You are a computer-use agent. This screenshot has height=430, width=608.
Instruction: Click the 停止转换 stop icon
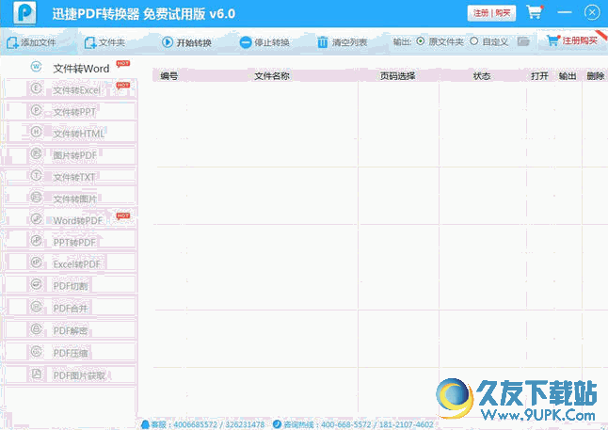tap(246, 42)
